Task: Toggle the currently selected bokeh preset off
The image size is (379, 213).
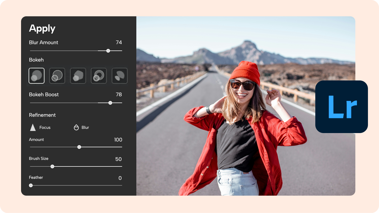Action: point(37,76)
